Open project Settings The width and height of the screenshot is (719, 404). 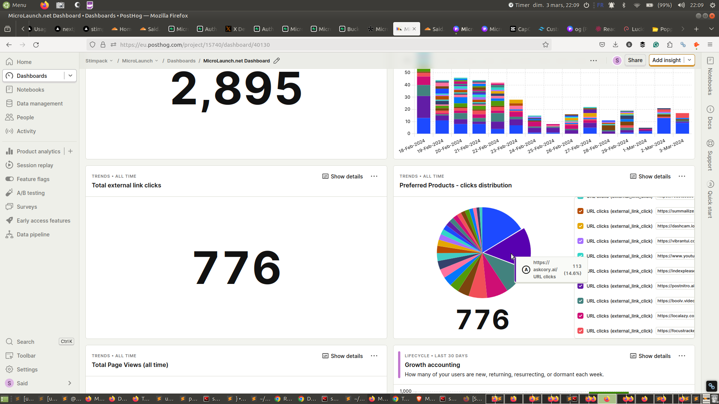click(x=27, y=369)
